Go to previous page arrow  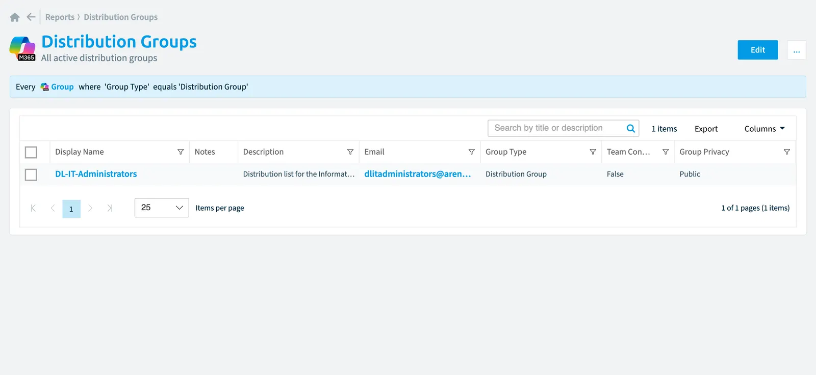point(53,208)
